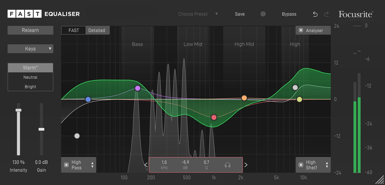Select the purple EQ band node
The image size is (385, 185).
coord(138,88)
